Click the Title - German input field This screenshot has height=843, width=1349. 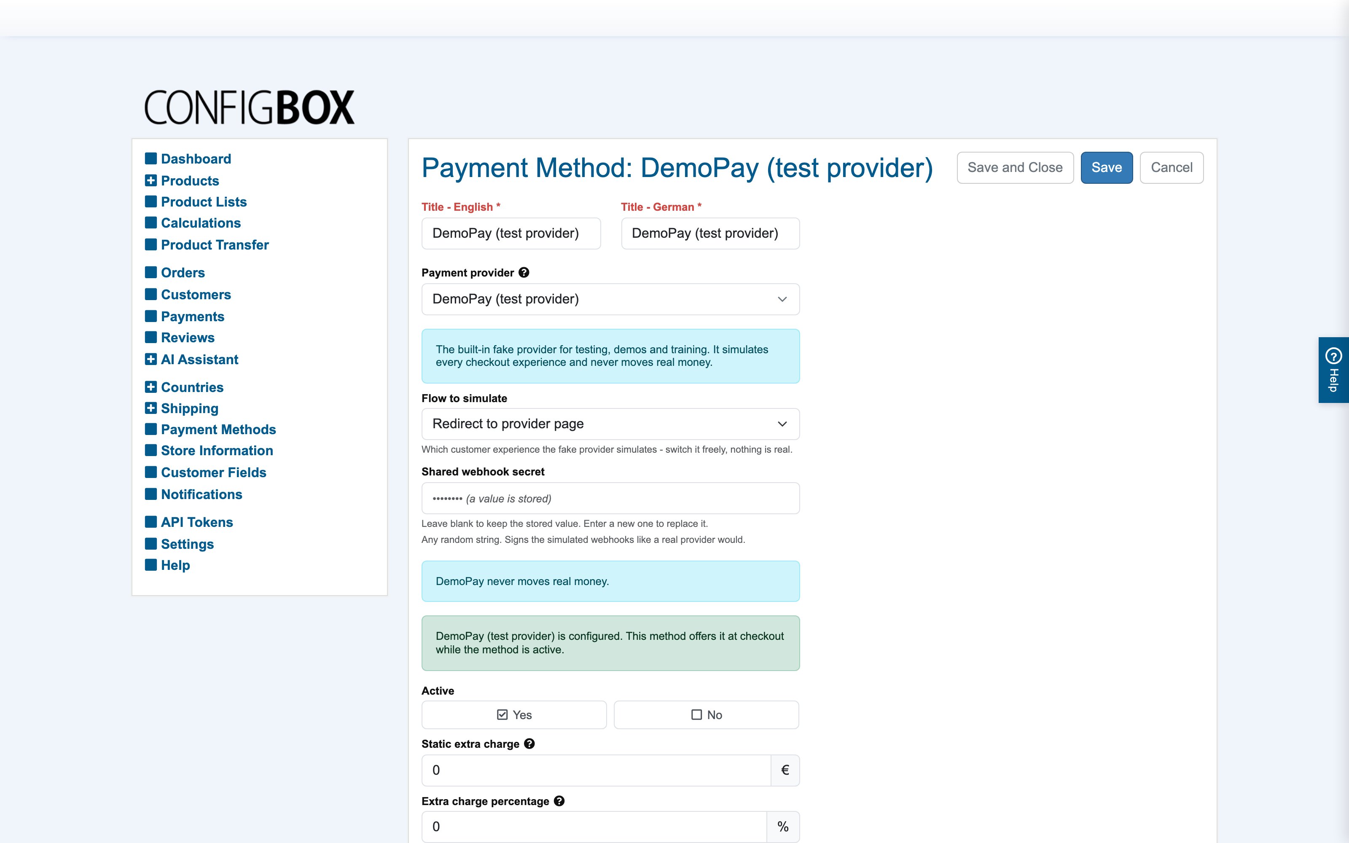tap(710, 234)
